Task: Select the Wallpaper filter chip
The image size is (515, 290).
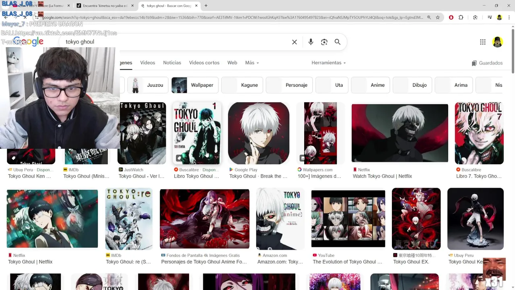Action: pos(195,85)
